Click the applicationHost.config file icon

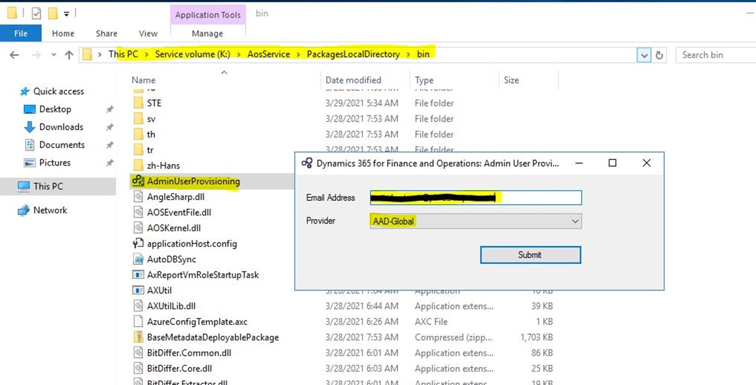[138, 244]
